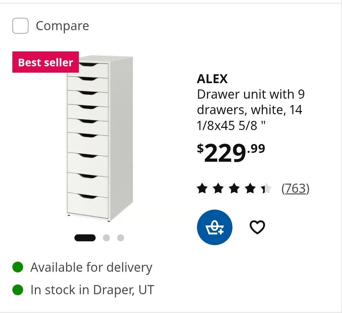Select the active first image carousel indicator
The image size is (342, 313).
pyautogui.click(x=85, y=238)
